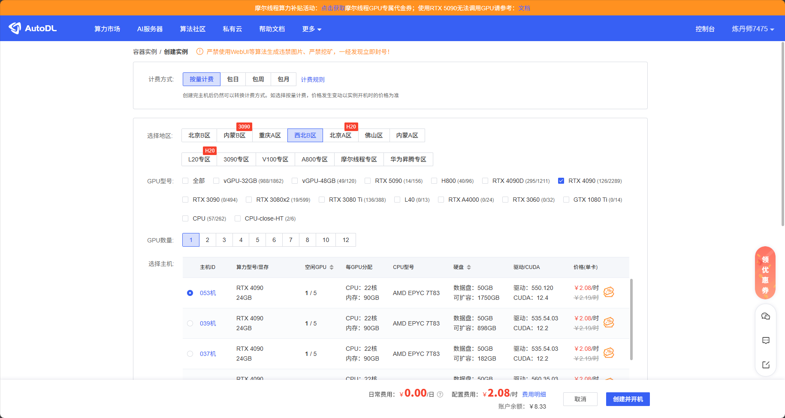This screenshot has height=418, width=785.
Task: Select region 华为昇腾专区
Action: (x=408, y=159)
